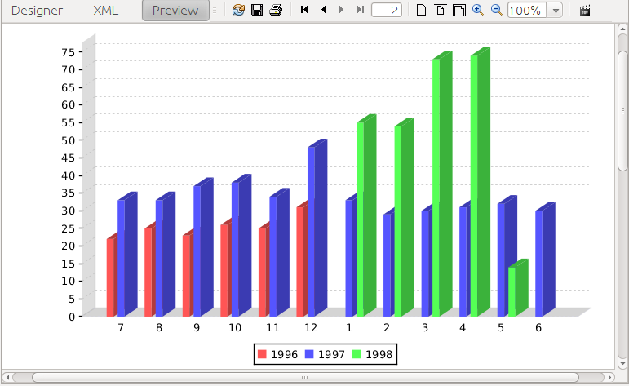
Task: Switch to the Designer tab
Action: click(x=37, y=11)
